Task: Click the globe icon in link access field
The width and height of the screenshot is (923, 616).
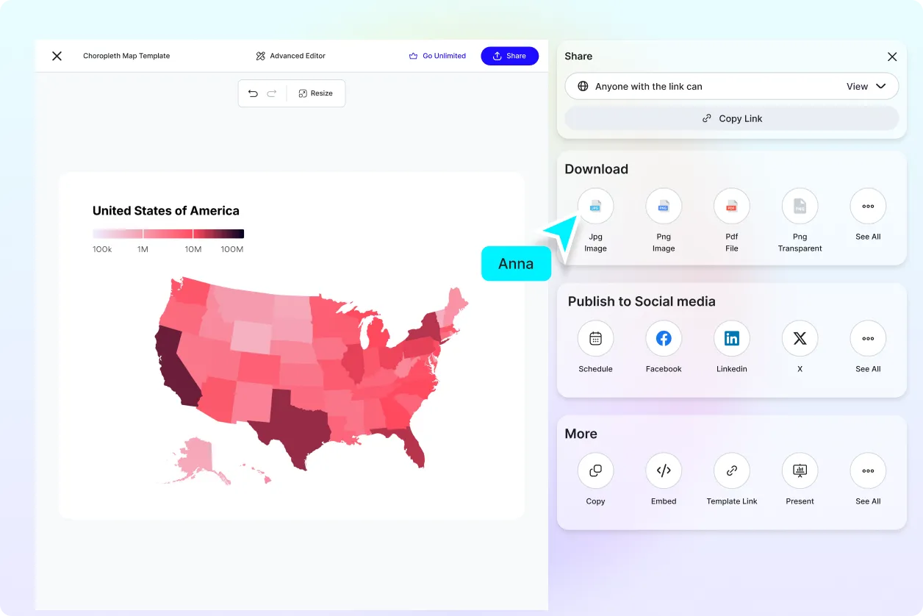Action: pos(583,86)
